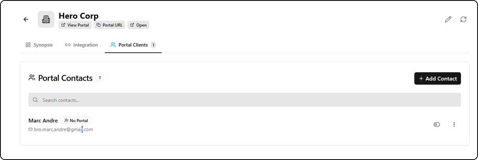The image size is (478, 160).
Task: Select the Portal Clients tab
Action: coord(133,45)
